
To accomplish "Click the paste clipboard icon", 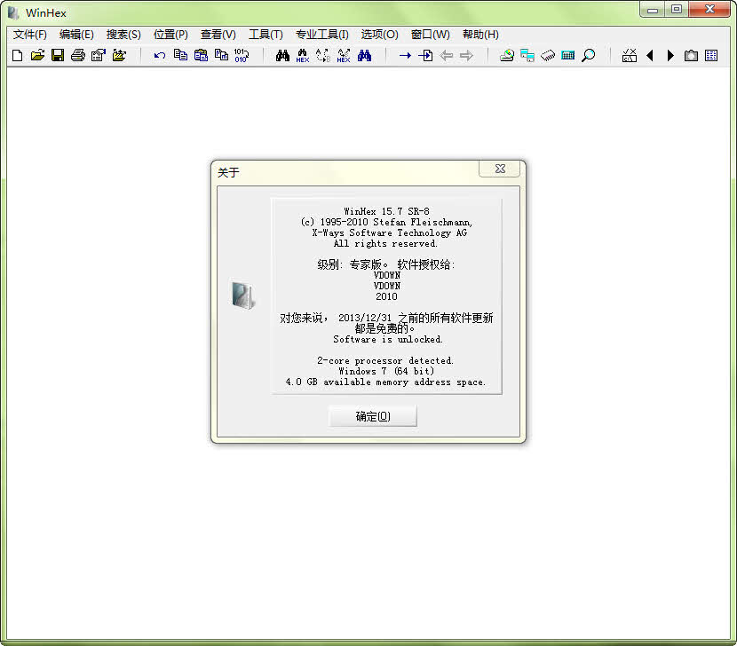I will (x=202, y=55).
